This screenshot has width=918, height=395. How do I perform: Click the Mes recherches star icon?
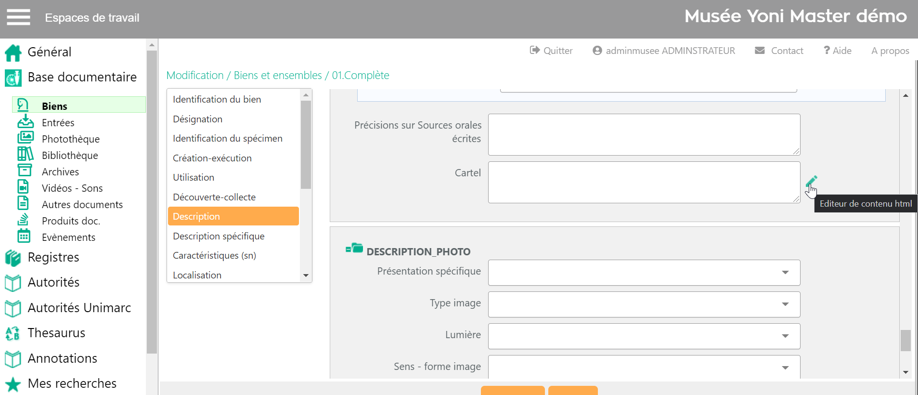(13, 384)
